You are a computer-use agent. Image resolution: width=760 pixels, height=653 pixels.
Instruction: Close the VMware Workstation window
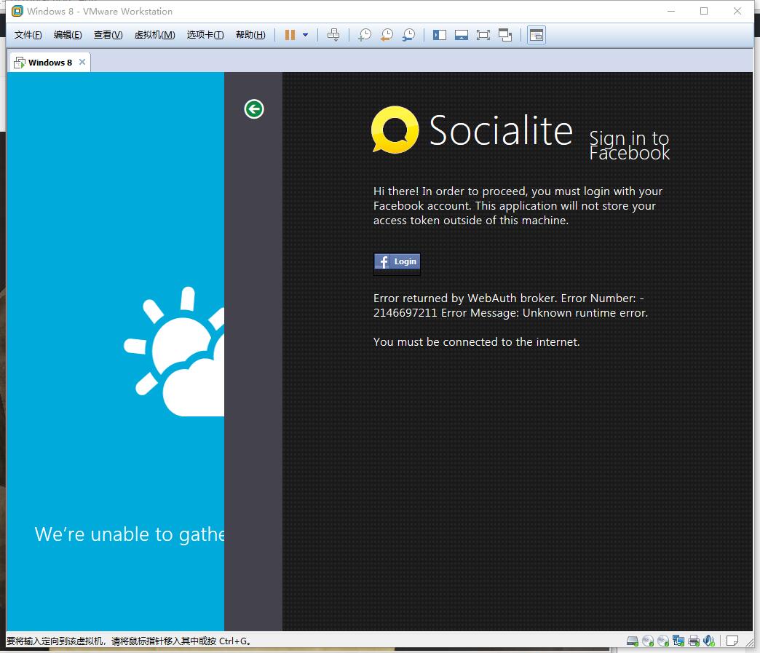coord(737,11)
